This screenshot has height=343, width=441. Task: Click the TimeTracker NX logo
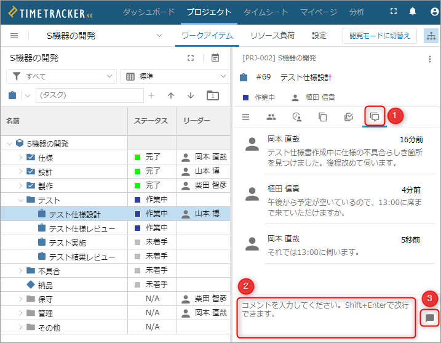(x=50, y=13)
